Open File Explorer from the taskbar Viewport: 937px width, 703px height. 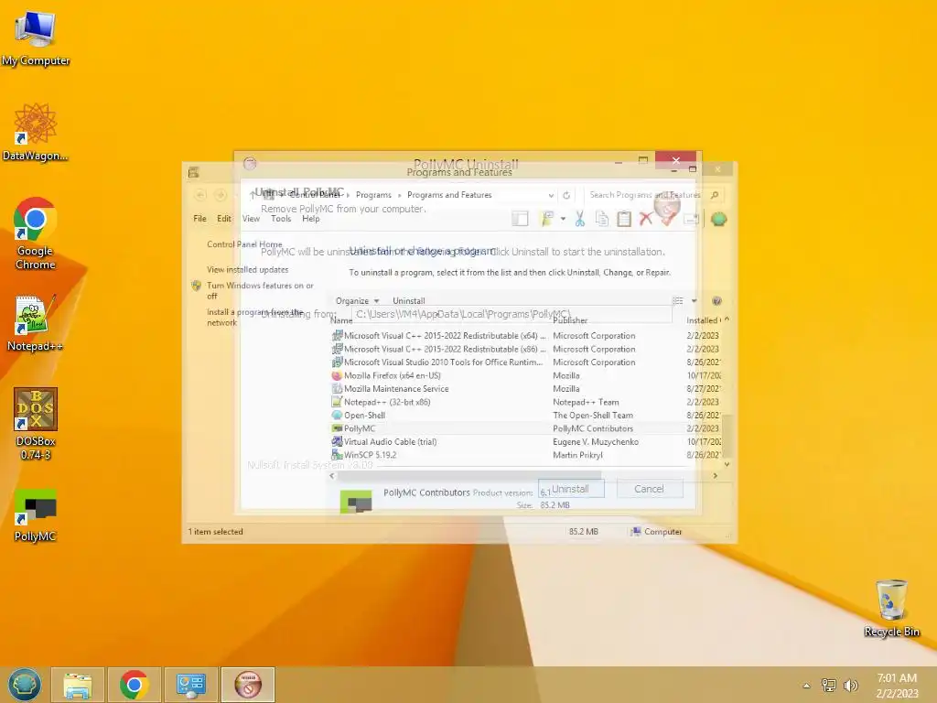pos(78,685)
